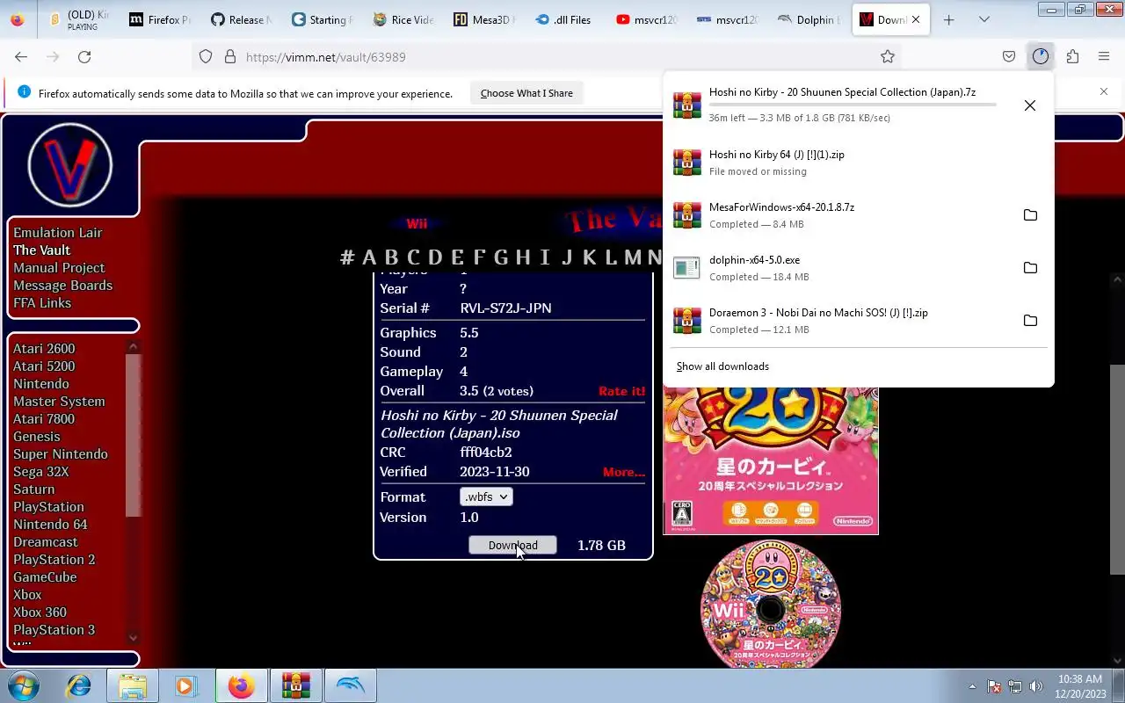
Task: List all tabs with the dropdown arrow
Action: [984, 19]
